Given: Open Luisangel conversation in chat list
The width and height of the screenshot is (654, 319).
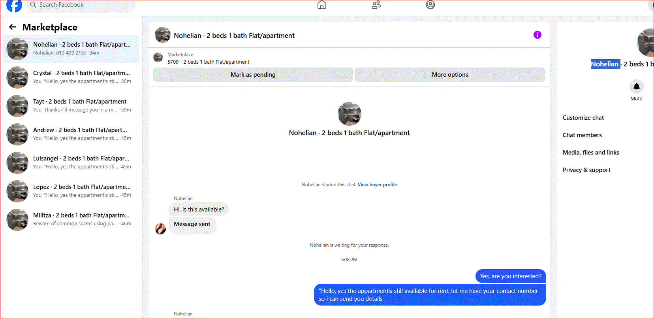Looking at the screenshot, I should coord(71,163).
